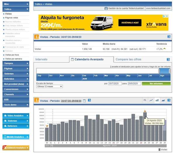180x153 pixels.
Task: Open Visitas por hora in sidebar
Action: 12,55
